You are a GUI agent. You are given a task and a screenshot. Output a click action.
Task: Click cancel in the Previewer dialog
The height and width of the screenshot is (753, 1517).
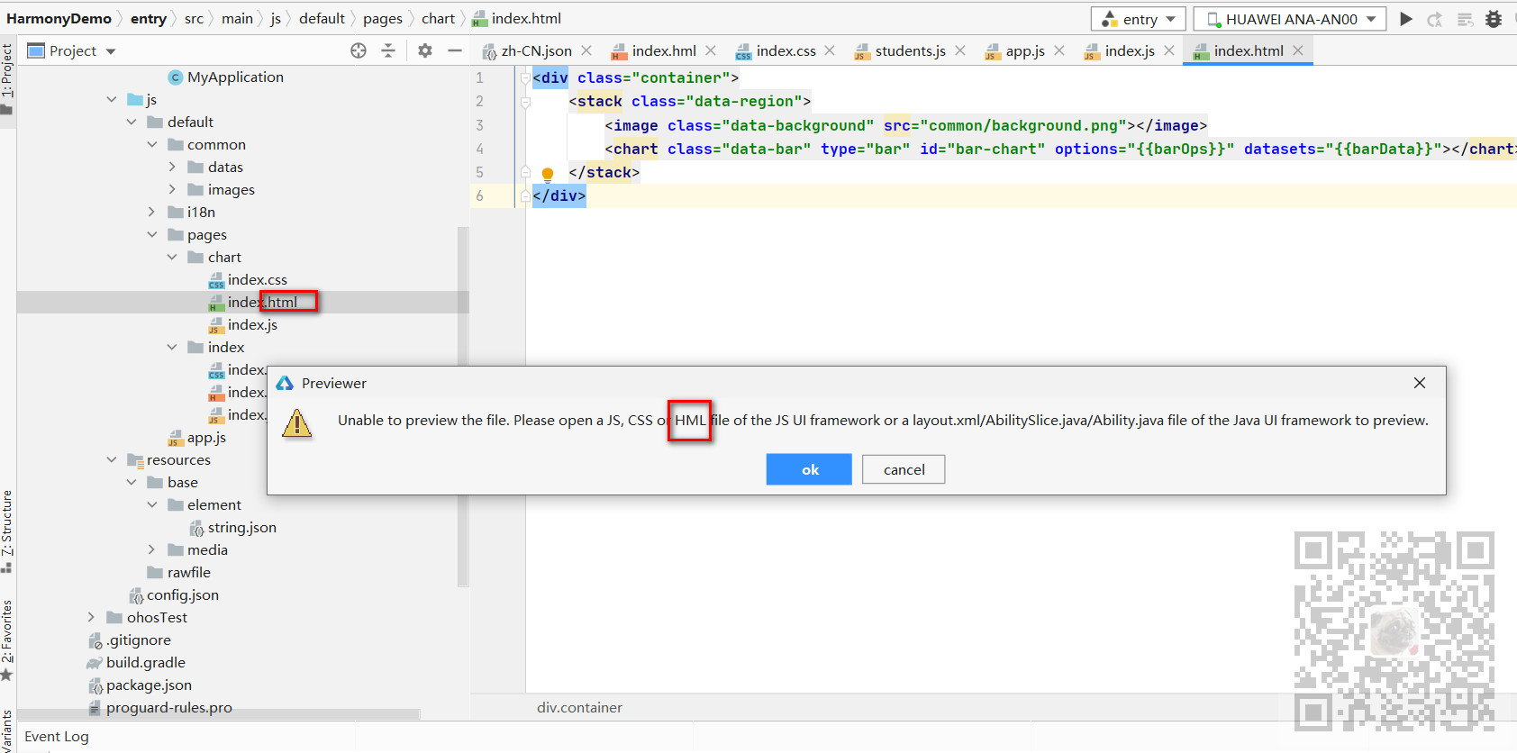click(904, 469)
